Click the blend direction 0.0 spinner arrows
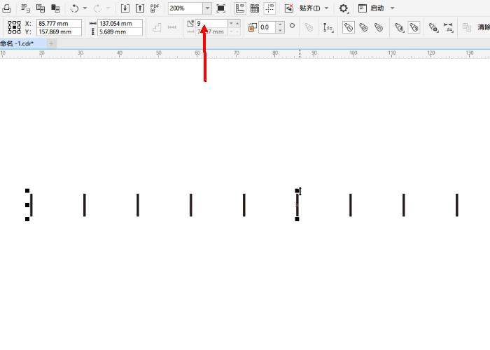490x350 pixels. point(280,27)
